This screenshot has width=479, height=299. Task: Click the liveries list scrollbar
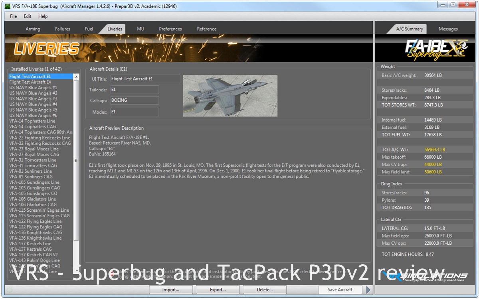pos(76,160)
